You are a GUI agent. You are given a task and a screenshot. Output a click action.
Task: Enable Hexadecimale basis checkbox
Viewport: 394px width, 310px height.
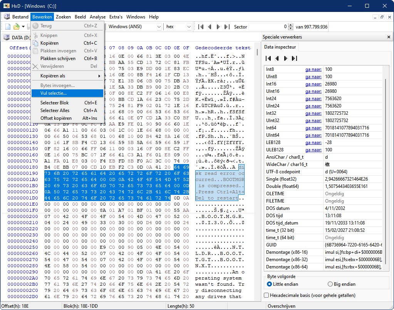pyautogui.click(x=267, y=295)
